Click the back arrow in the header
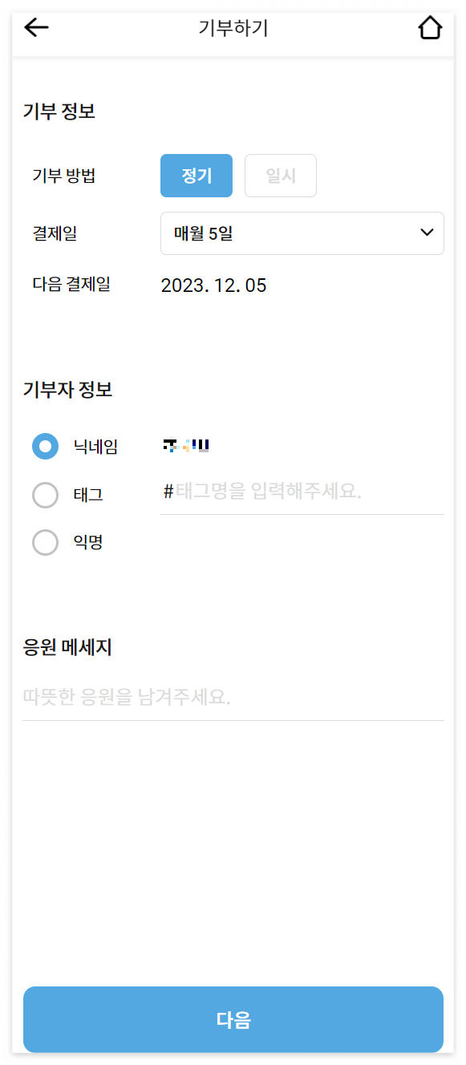Image resolution: width=466 pixels, height=1065 pixels. pyautogui.click(x=35, y=26)
